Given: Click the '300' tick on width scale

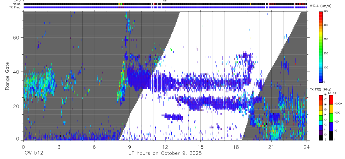Looking at the screenshot, I should tap(326, 39).
